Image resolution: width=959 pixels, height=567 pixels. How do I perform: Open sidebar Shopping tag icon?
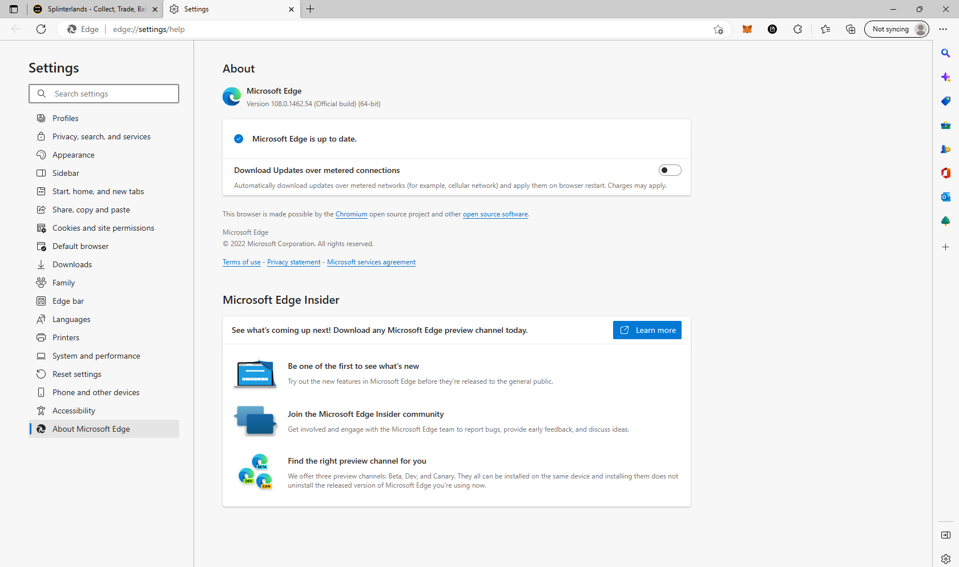click(x=946, y=101)
